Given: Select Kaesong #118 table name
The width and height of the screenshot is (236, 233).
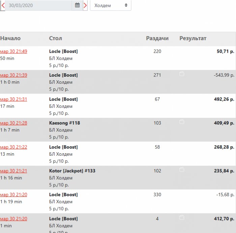Looking at the screenshot, I should click(x=64, y=123).
